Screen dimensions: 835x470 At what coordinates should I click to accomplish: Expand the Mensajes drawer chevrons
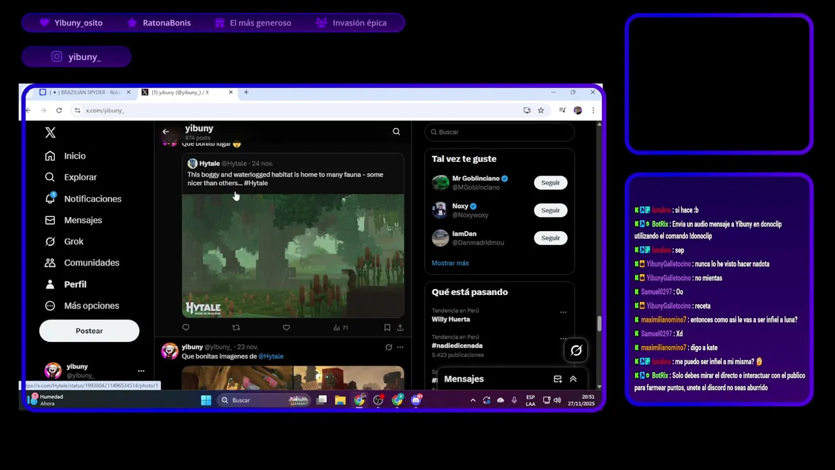coord(573,379)
